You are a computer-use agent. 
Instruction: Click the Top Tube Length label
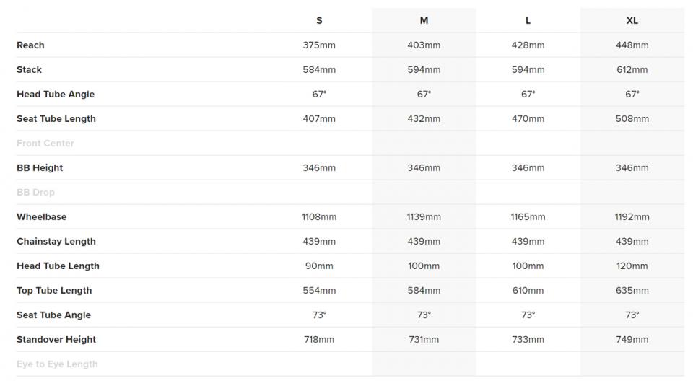(x=54, y=291)
